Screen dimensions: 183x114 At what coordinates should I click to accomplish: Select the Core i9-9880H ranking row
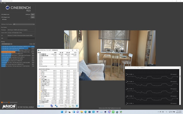point(18,54)
